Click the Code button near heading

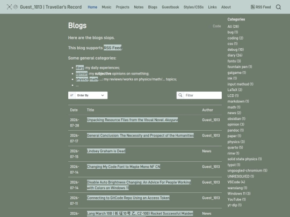click(217, 26)
